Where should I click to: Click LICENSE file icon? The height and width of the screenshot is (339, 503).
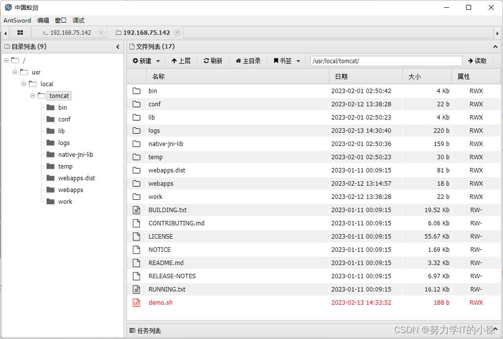click(x=136, y=237)
